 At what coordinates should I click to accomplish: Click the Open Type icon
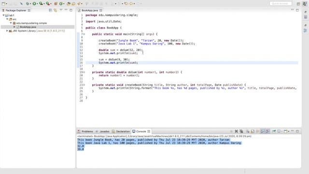69,3
